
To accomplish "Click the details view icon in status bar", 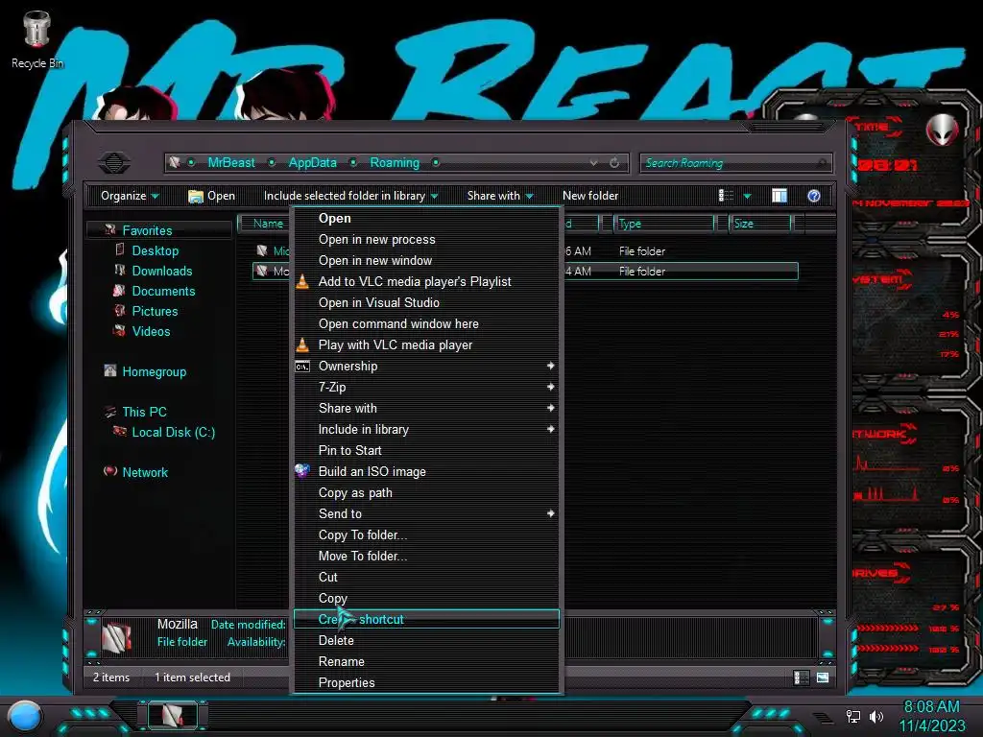I will (x=802, y=678).
